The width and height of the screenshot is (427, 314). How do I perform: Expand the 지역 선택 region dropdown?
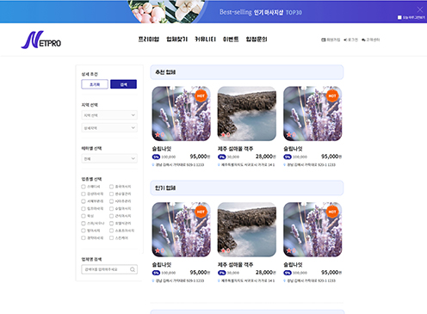[109, 115]
